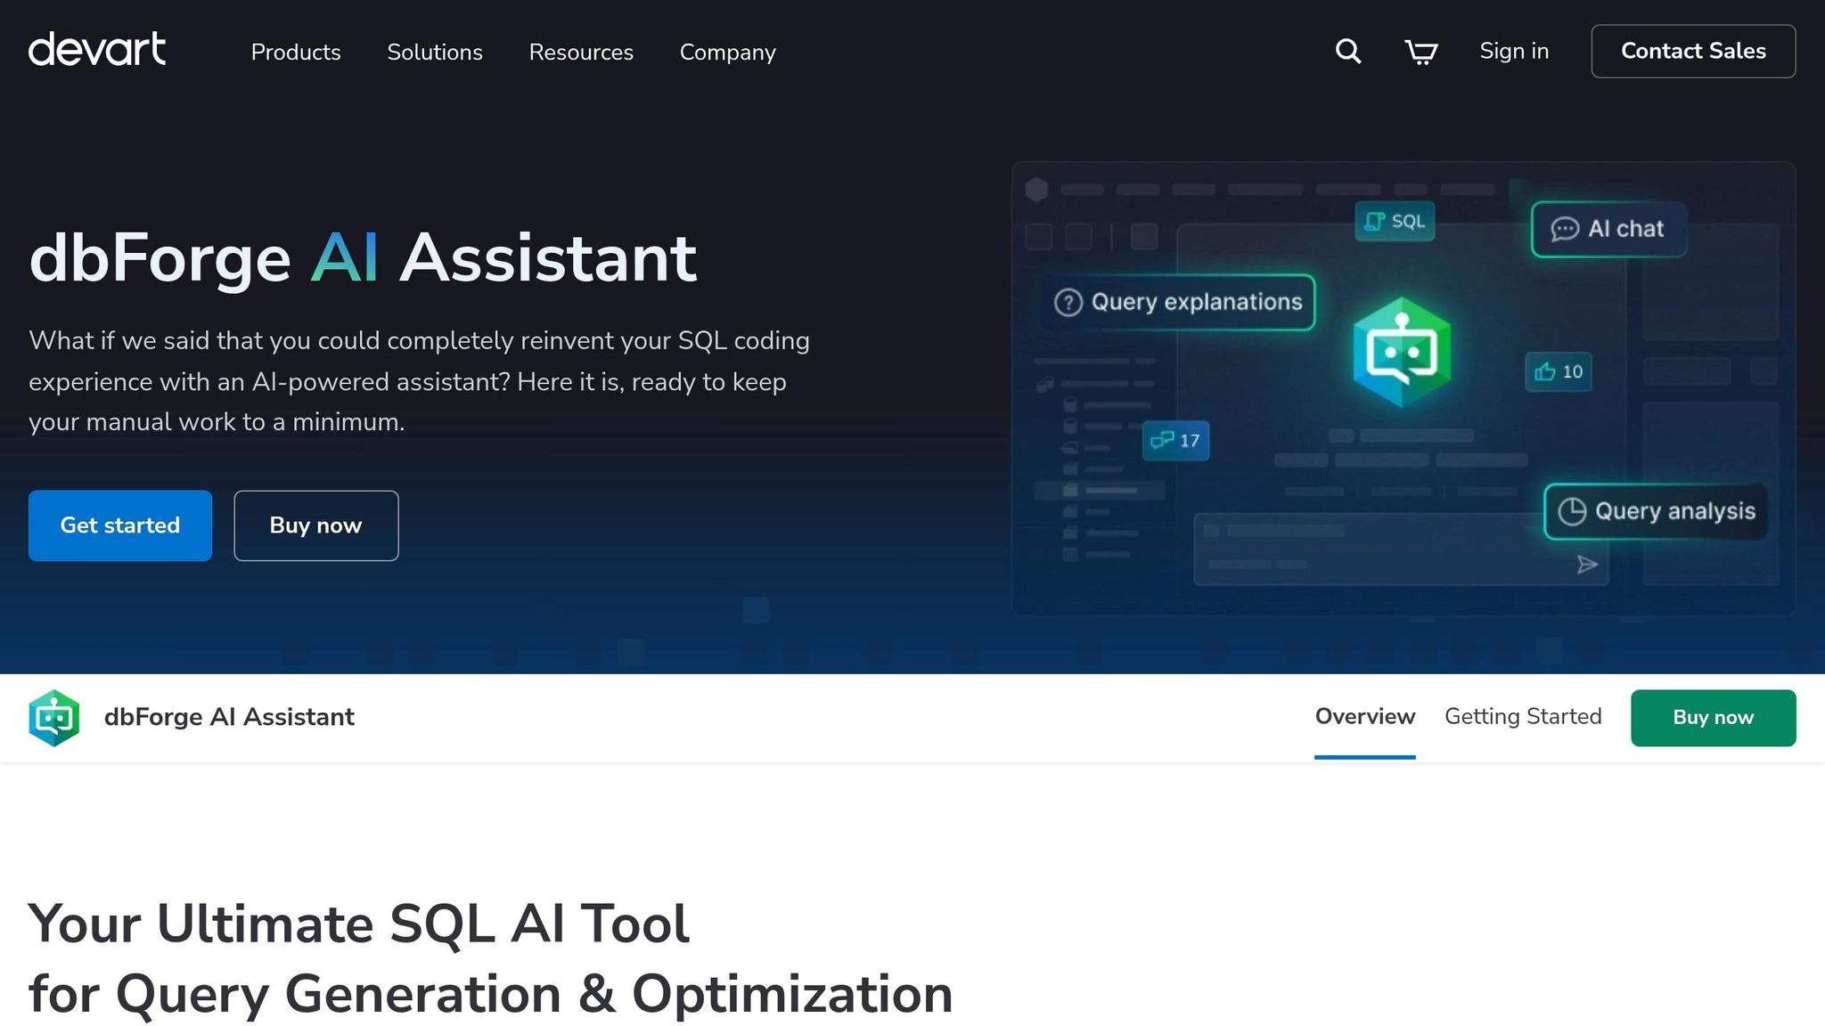Click the AI chat badge in the illustration
Viewport: 1825px width, 1026px height.
pos(1608,229)
